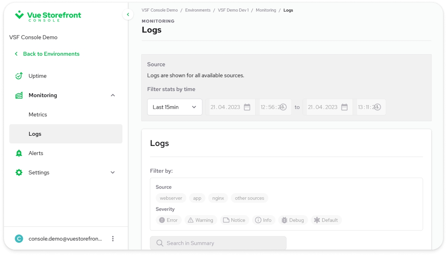The width and height of the screenshot is (447, 255).
Task: Click the Alerts bell icon
Action: point(19,153)
